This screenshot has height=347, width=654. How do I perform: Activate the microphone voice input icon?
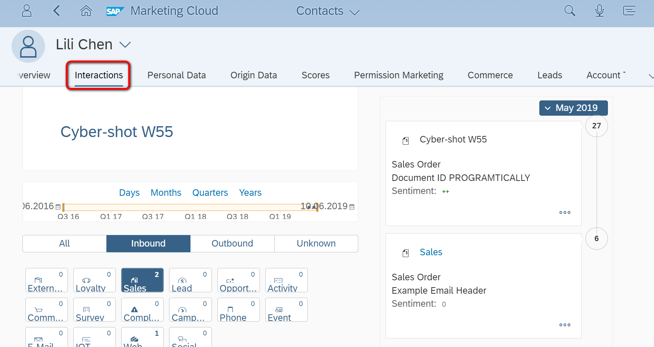coord(600,11)
